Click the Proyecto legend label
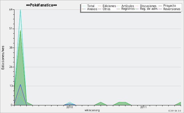The width and height of the screenshot is (184, 113). [x=170, y=6]
